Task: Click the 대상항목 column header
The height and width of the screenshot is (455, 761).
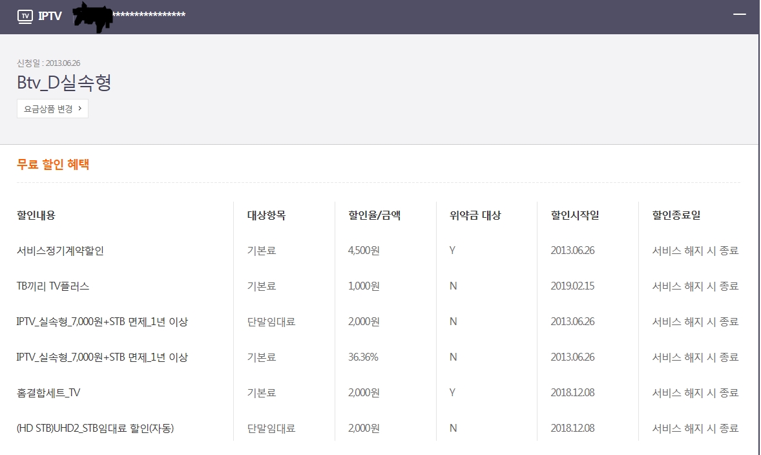Action: 266,215
